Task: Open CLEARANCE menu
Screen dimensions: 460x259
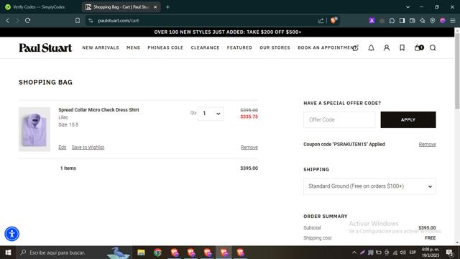Action: (x=205, y=47)
